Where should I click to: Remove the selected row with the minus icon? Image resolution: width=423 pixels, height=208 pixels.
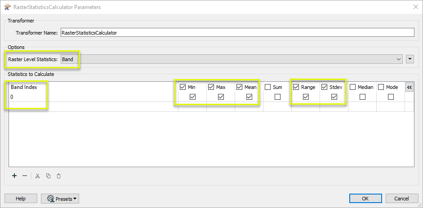coord(25,176)
